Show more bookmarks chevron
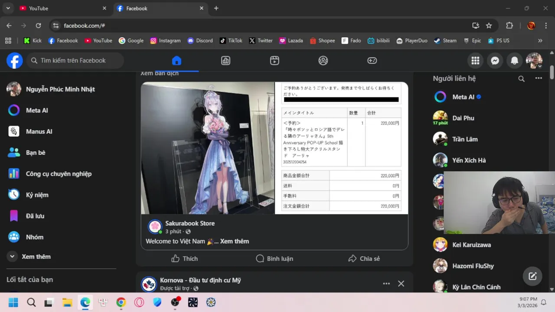555x312 pixels. tap(540, 40)
